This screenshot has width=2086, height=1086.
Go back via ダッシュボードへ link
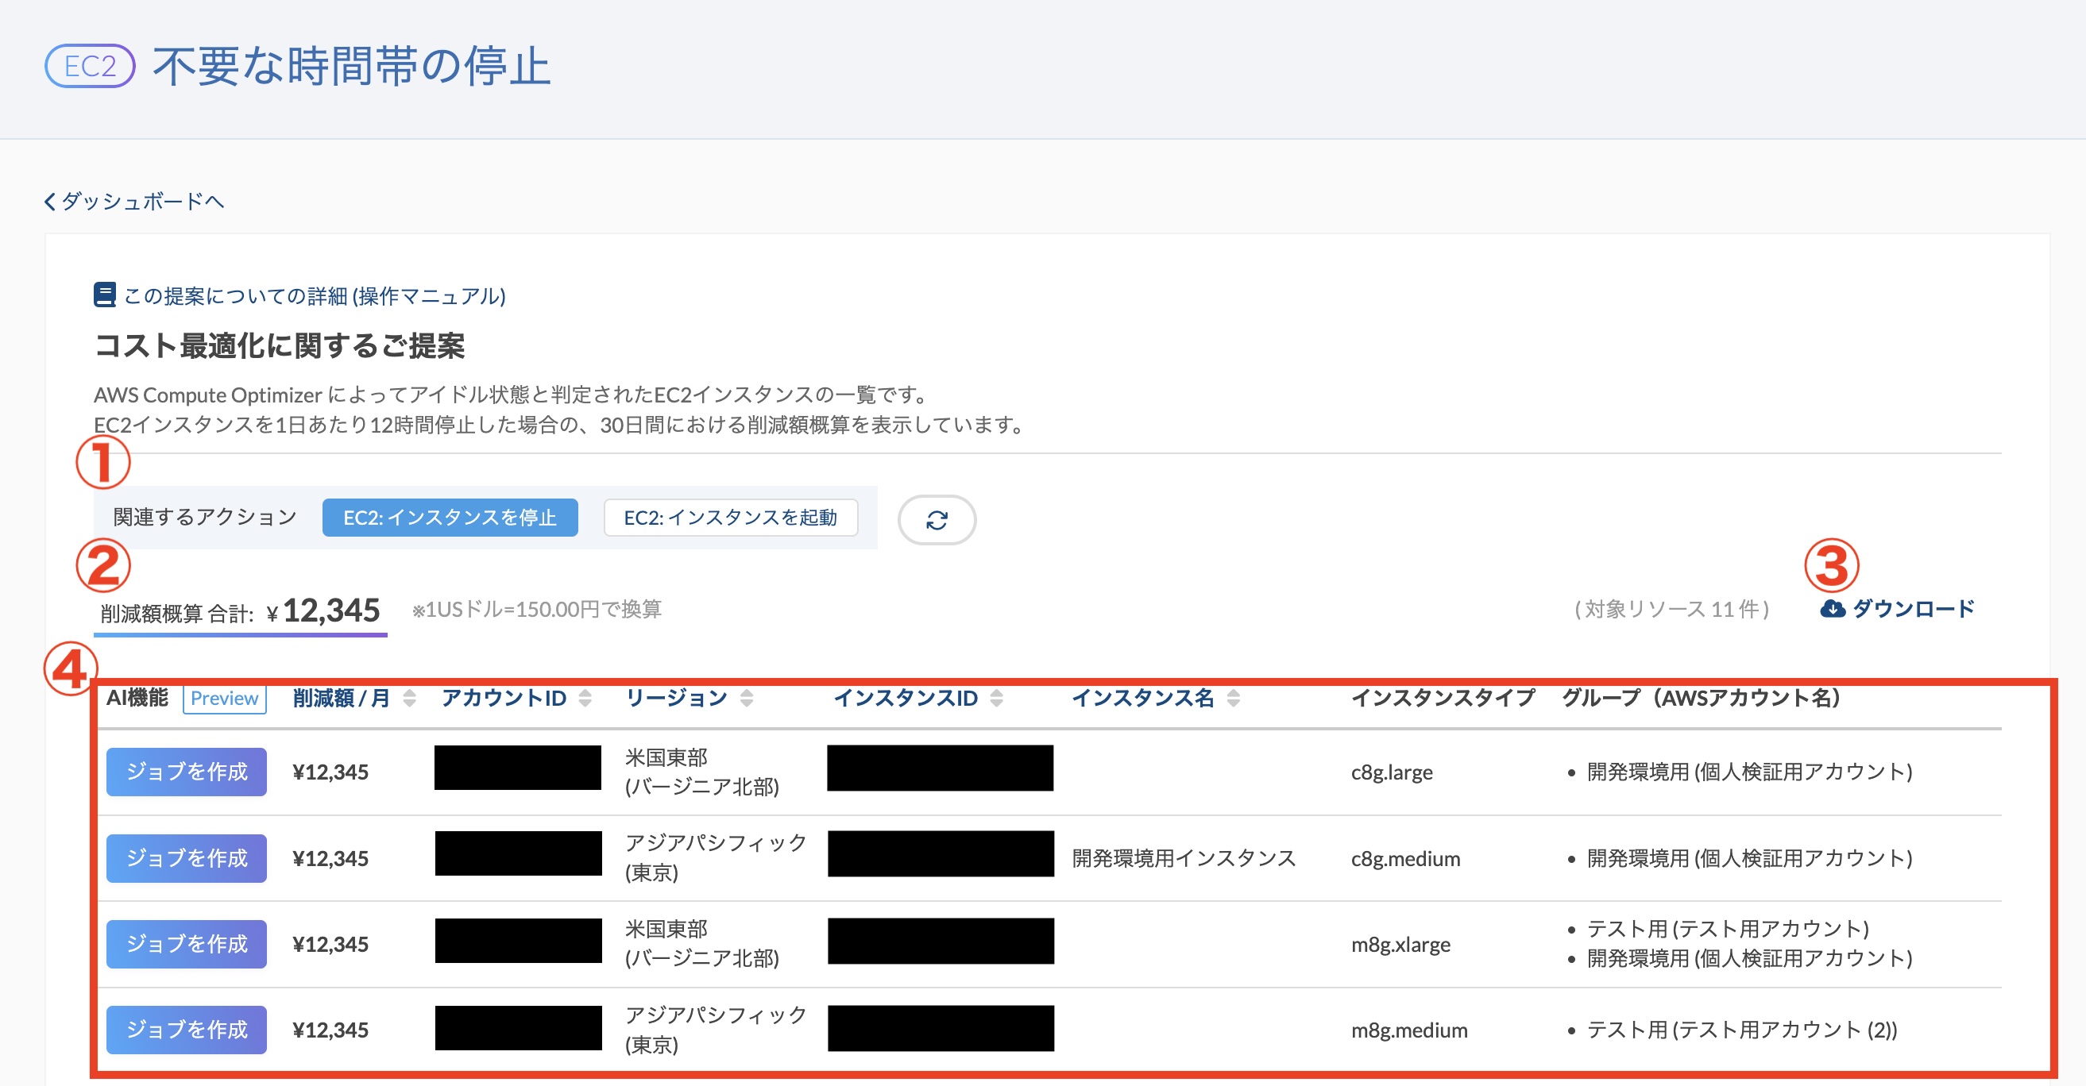click(142, 201)
